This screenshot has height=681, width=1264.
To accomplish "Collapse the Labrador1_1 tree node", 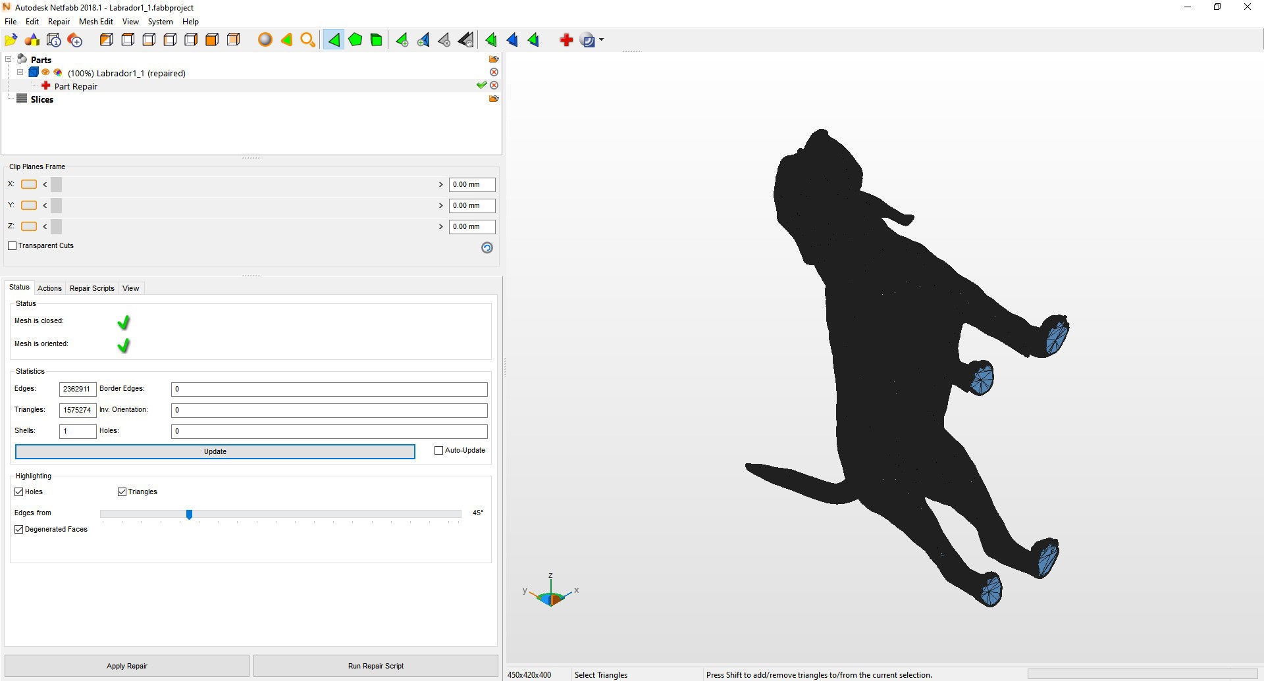I will click(x=20, y=72).
